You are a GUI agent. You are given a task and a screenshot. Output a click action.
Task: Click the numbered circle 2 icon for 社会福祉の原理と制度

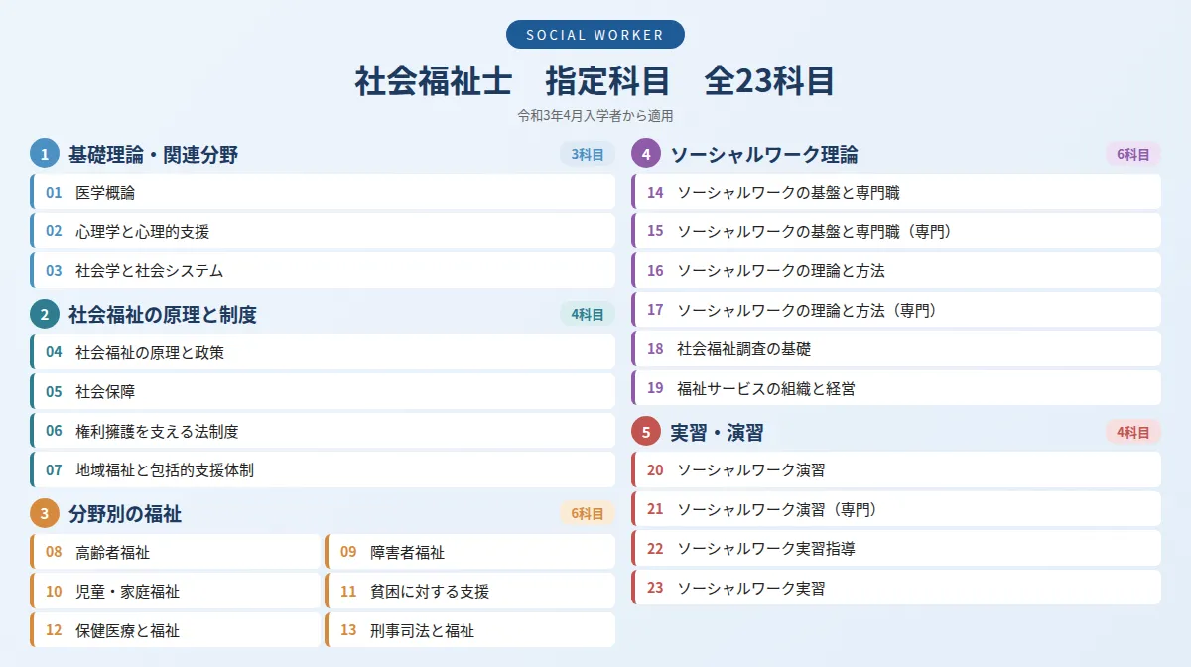45,315
